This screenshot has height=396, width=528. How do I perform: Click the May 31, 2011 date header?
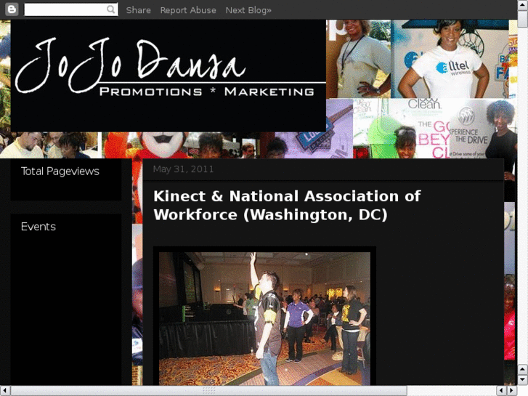coord(183,169)
